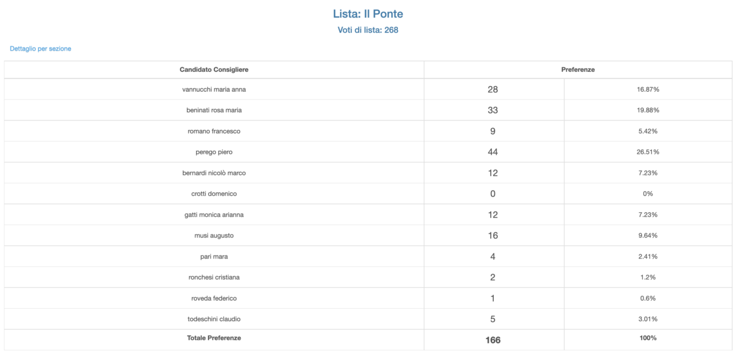The width and height of the screenshot is (748, 359).
Task: Click roveda federico candidate name
Action: [214, 298]
